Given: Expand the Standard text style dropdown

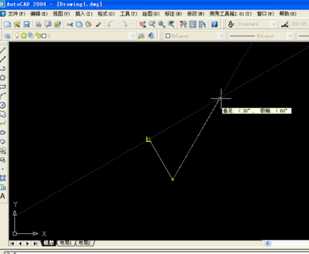Looking at the screenshot, I should coord(274,24).
